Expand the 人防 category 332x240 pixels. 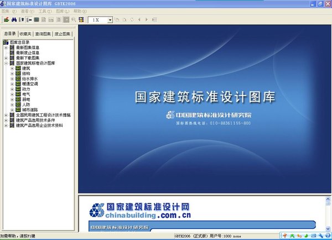tap(12, 105)
